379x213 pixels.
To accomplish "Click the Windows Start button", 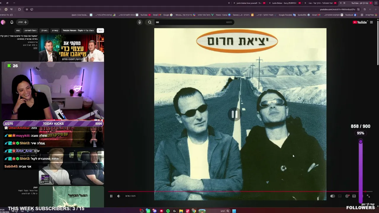I will [234, 211].
